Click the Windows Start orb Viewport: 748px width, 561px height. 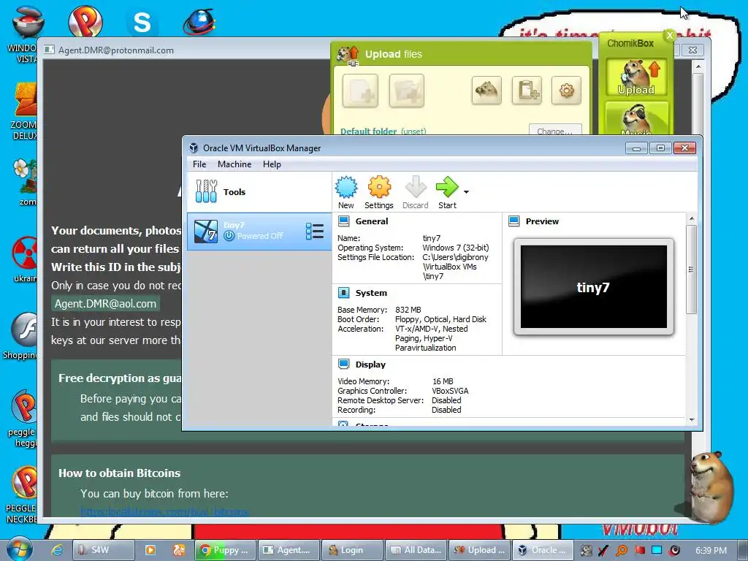click(x=20, y=549)
